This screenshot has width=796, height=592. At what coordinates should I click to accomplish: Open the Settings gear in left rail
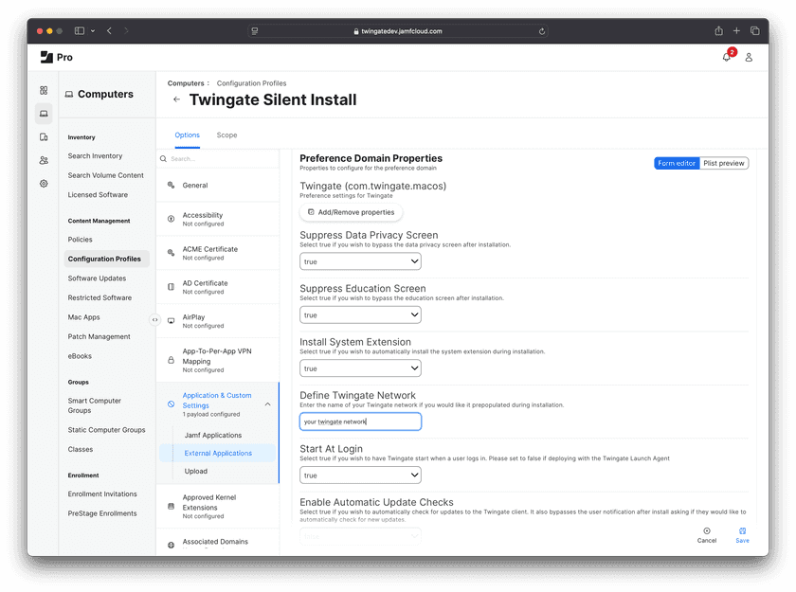(44, 184)
